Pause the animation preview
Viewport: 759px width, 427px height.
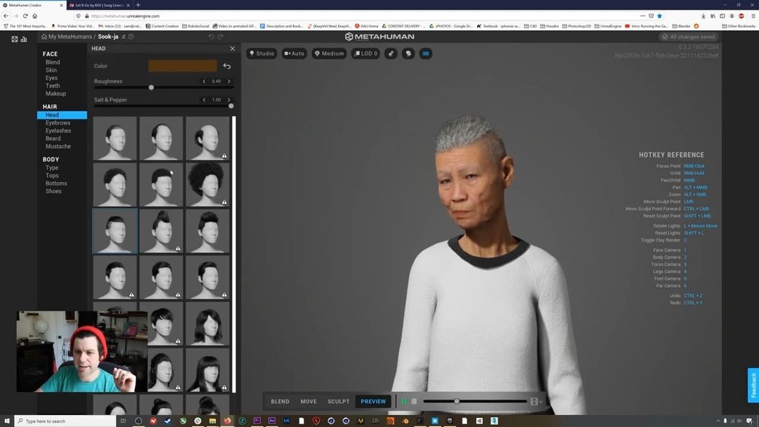click(x=404, y=402)
